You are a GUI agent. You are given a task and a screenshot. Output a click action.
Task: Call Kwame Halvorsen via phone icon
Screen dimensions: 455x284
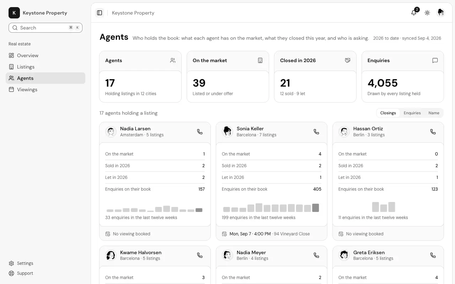coord(200,255)
